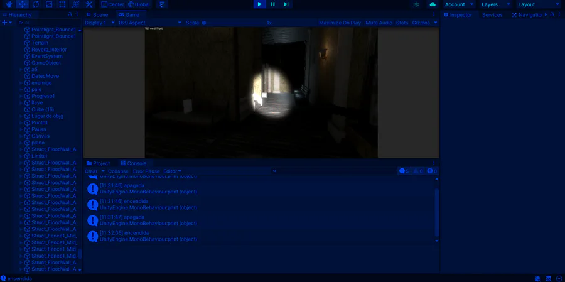
Task: Open the Game view options menu
Action: tap(434, 14)
